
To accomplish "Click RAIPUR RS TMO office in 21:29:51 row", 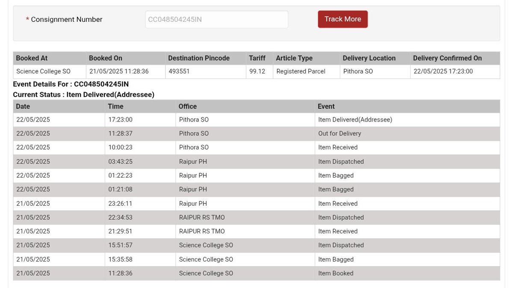I will [x=245, y=231].
